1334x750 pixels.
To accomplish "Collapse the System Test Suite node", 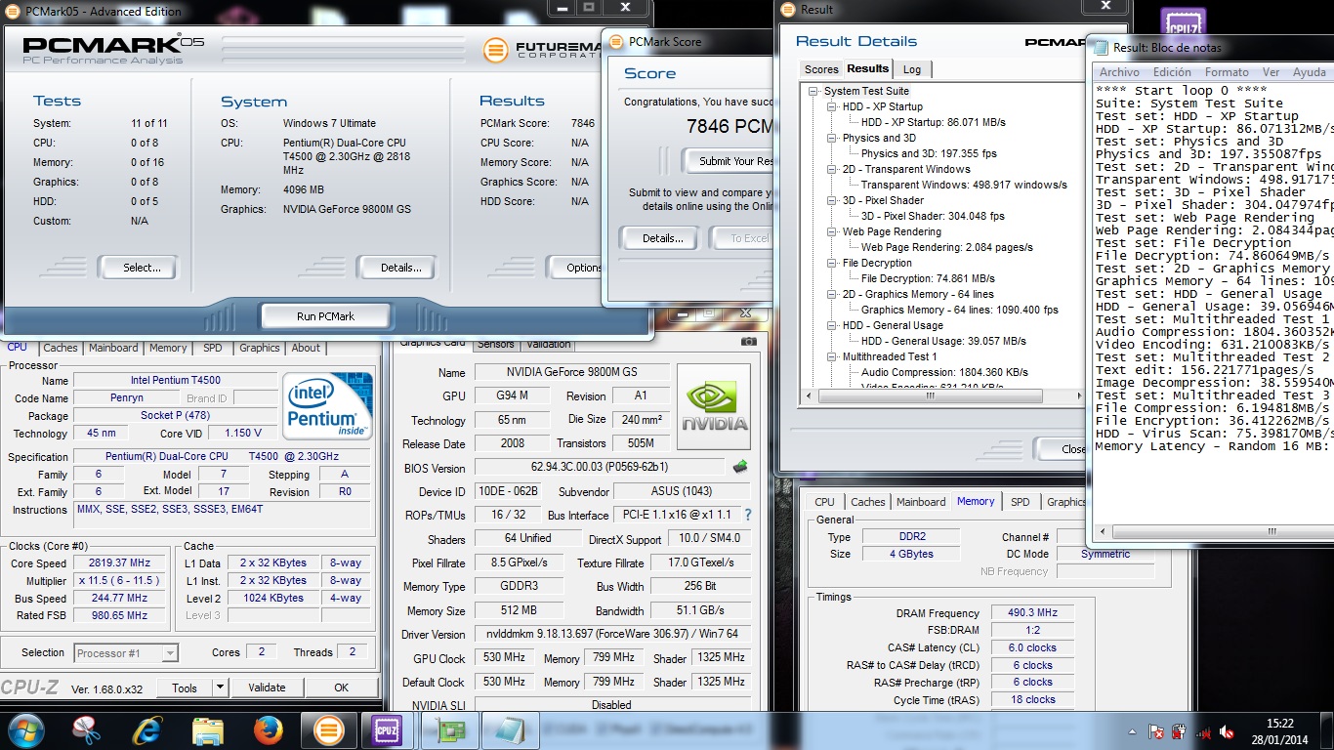I will [x=813, y=91].
